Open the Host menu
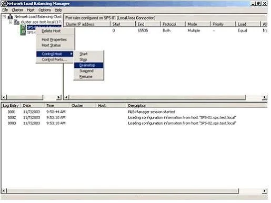271x203 pixels. [31, 10]
